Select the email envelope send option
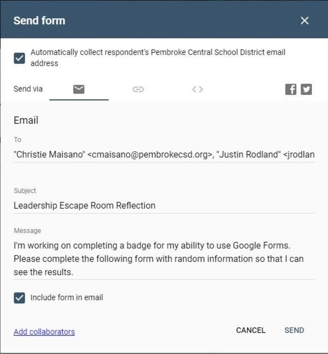The image size is (328, 354). 78,90
